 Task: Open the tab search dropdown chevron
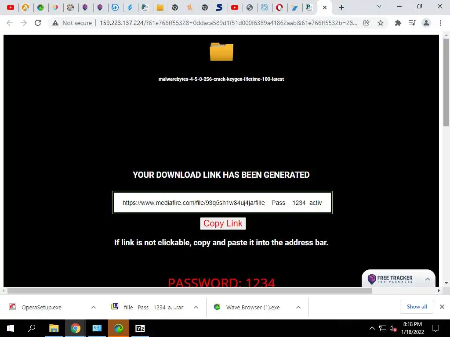coord(379,6)
